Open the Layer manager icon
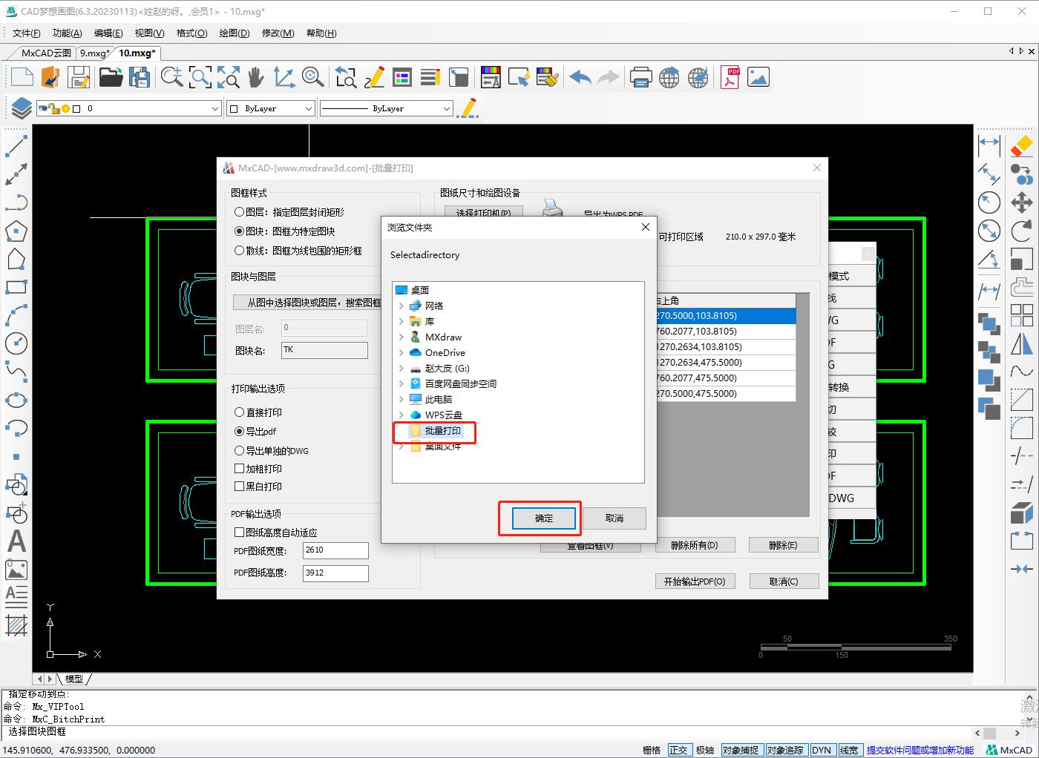Viewport: 1039px width, 758px height. tap(21, 108)
